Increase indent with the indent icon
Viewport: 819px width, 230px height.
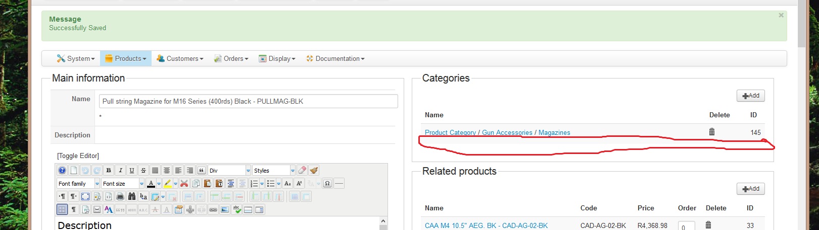(x=230, y=184)
